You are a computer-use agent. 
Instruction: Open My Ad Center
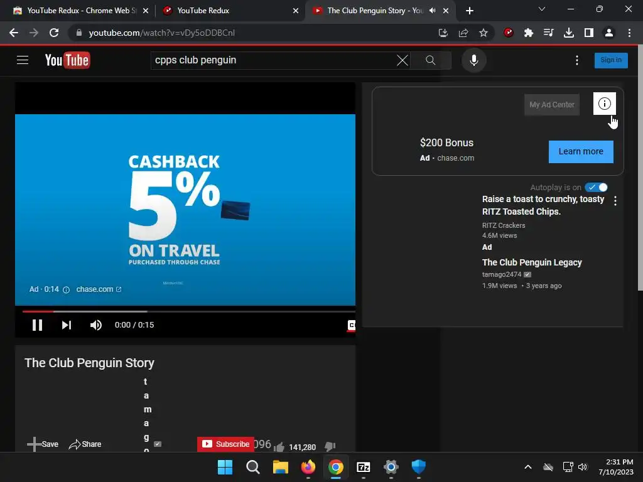551,105
